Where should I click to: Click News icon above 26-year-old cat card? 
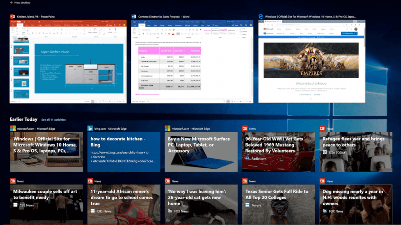[x=168, y=181]
